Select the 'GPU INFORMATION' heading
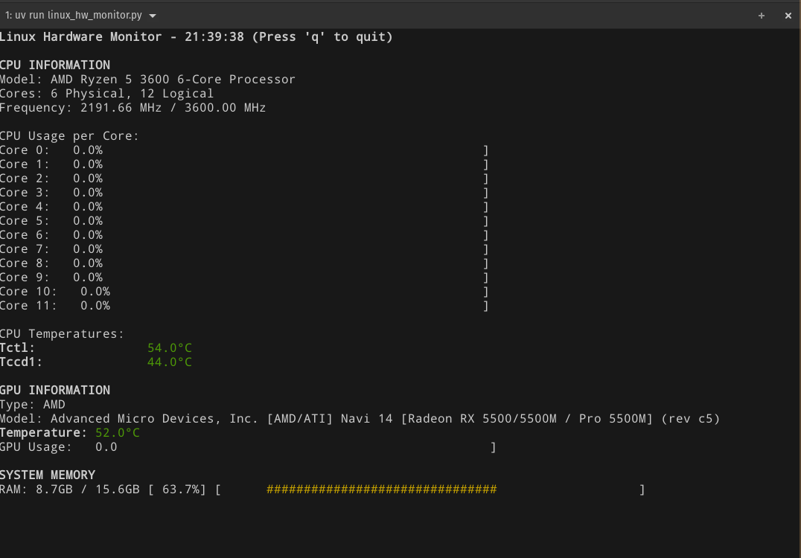This screenshot has height=558, width=801. point(55,391)
